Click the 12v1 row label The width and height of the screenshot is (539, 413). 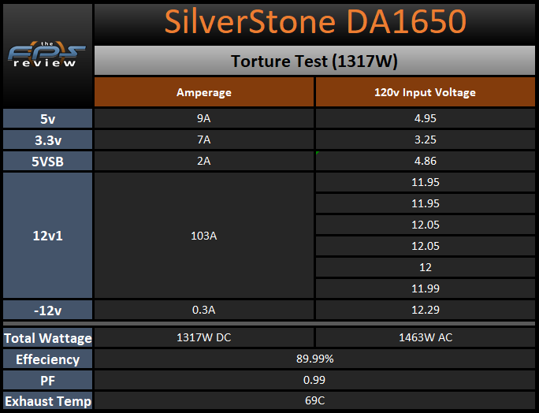pyautogui.click(x=48, y=235)
